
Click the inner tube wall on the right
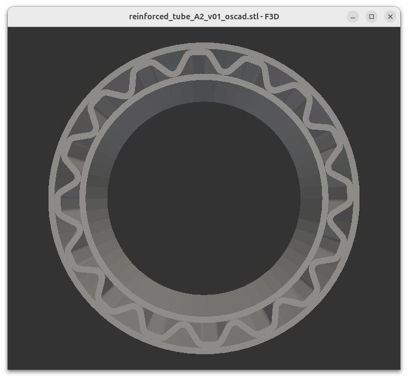pos(312,199)
